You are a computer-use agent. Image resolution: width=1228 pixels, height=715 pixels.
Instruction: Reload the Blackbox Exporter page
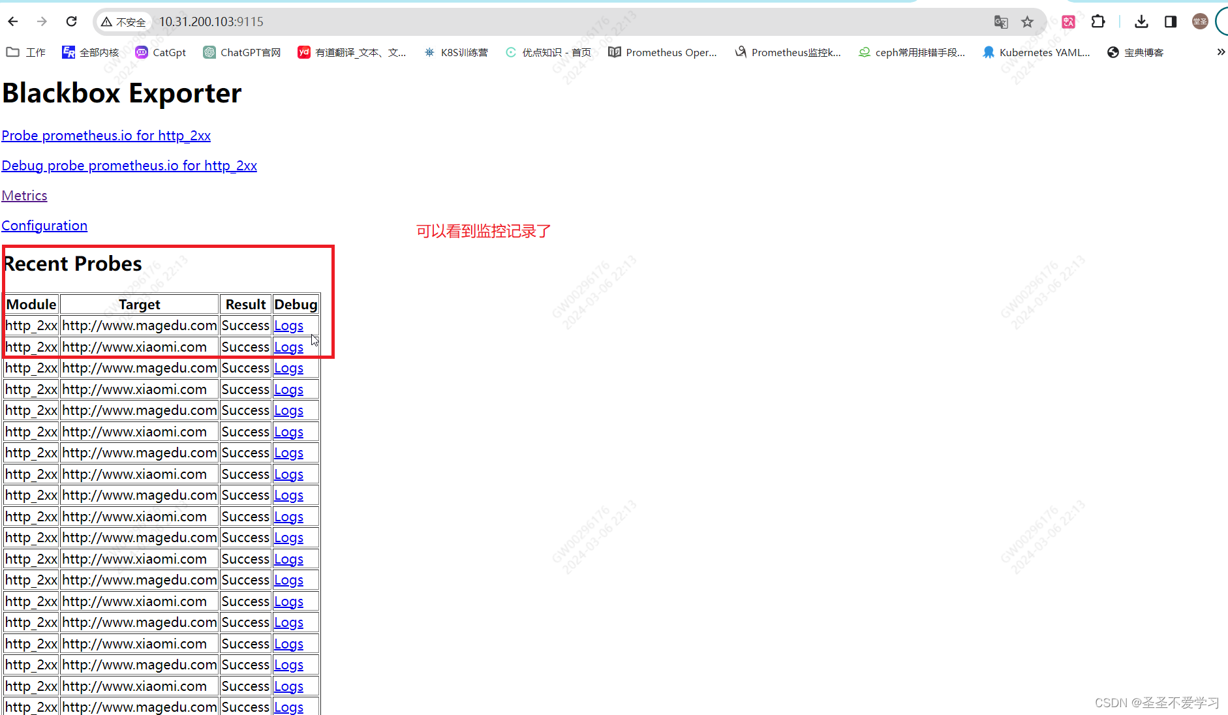point(72,22)
